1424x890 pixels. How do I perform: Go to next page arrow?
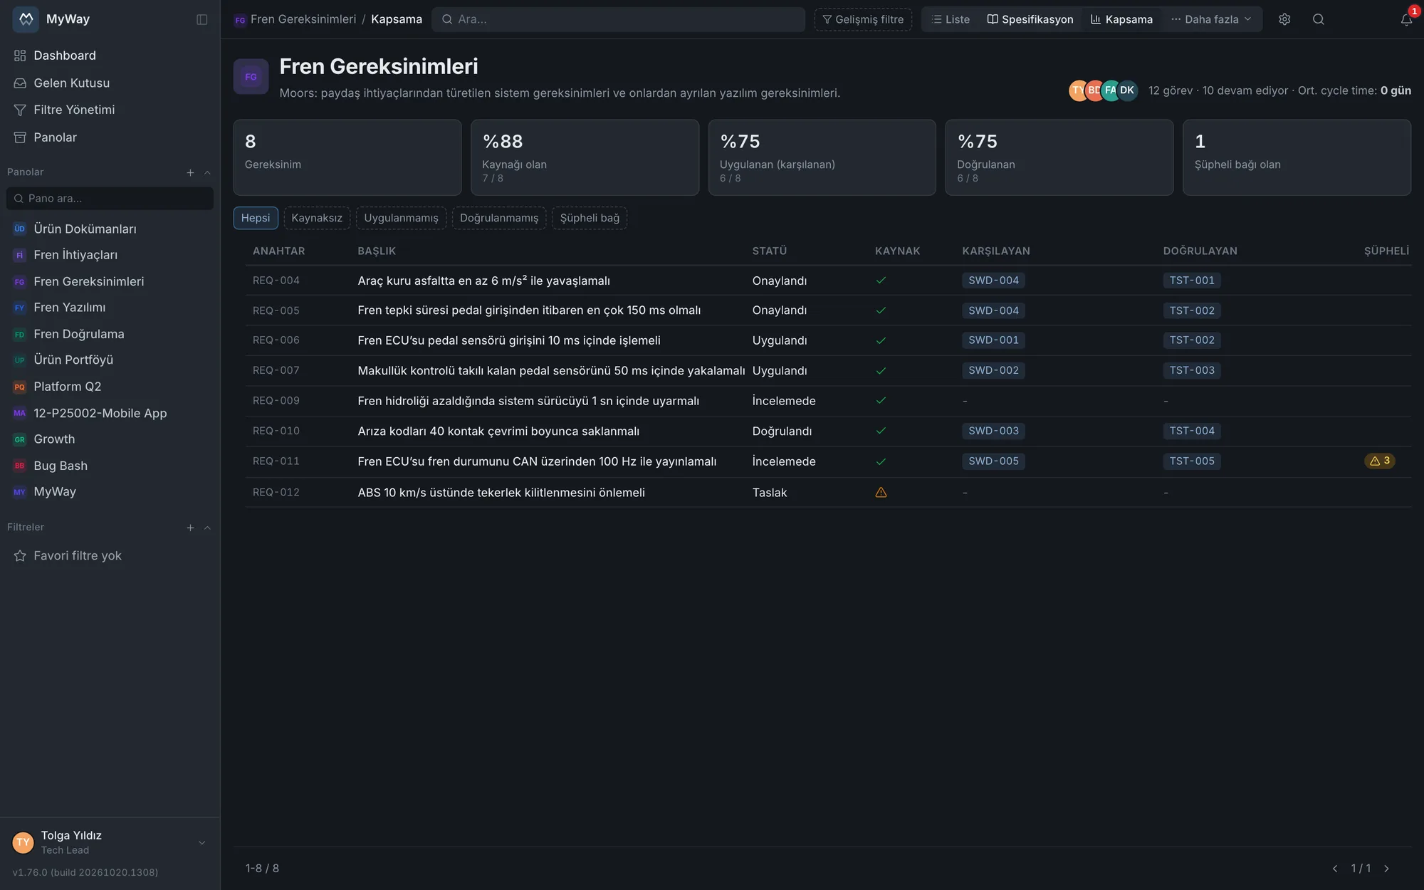[x=1386, y=869]
